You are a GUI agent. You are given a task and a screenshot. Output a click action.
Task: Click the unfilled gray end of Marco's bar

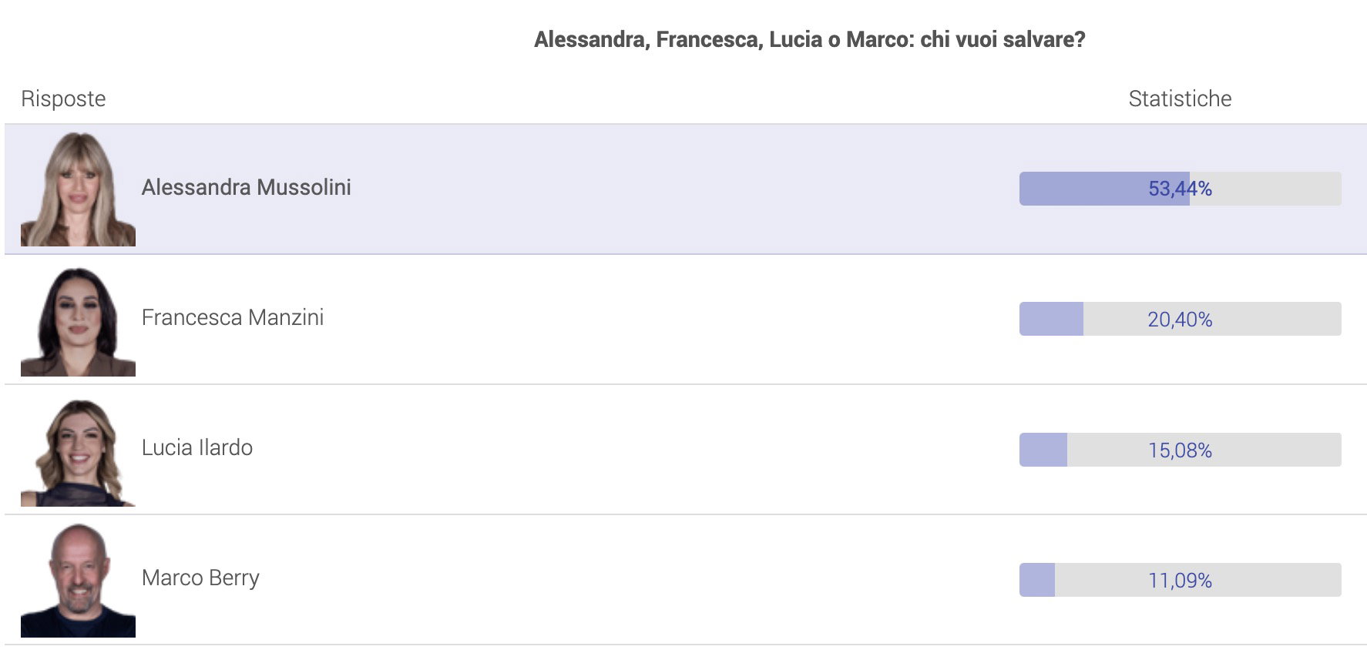point(1279,580)
